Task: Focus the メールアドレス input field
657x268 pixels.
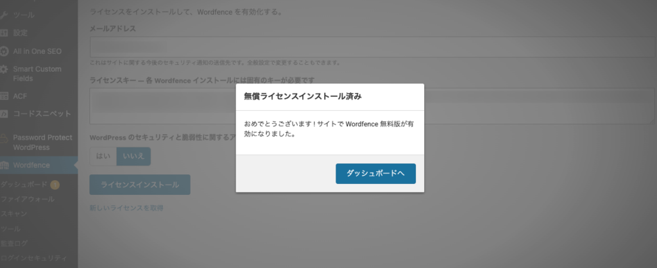Action: [x=372, y=47]
